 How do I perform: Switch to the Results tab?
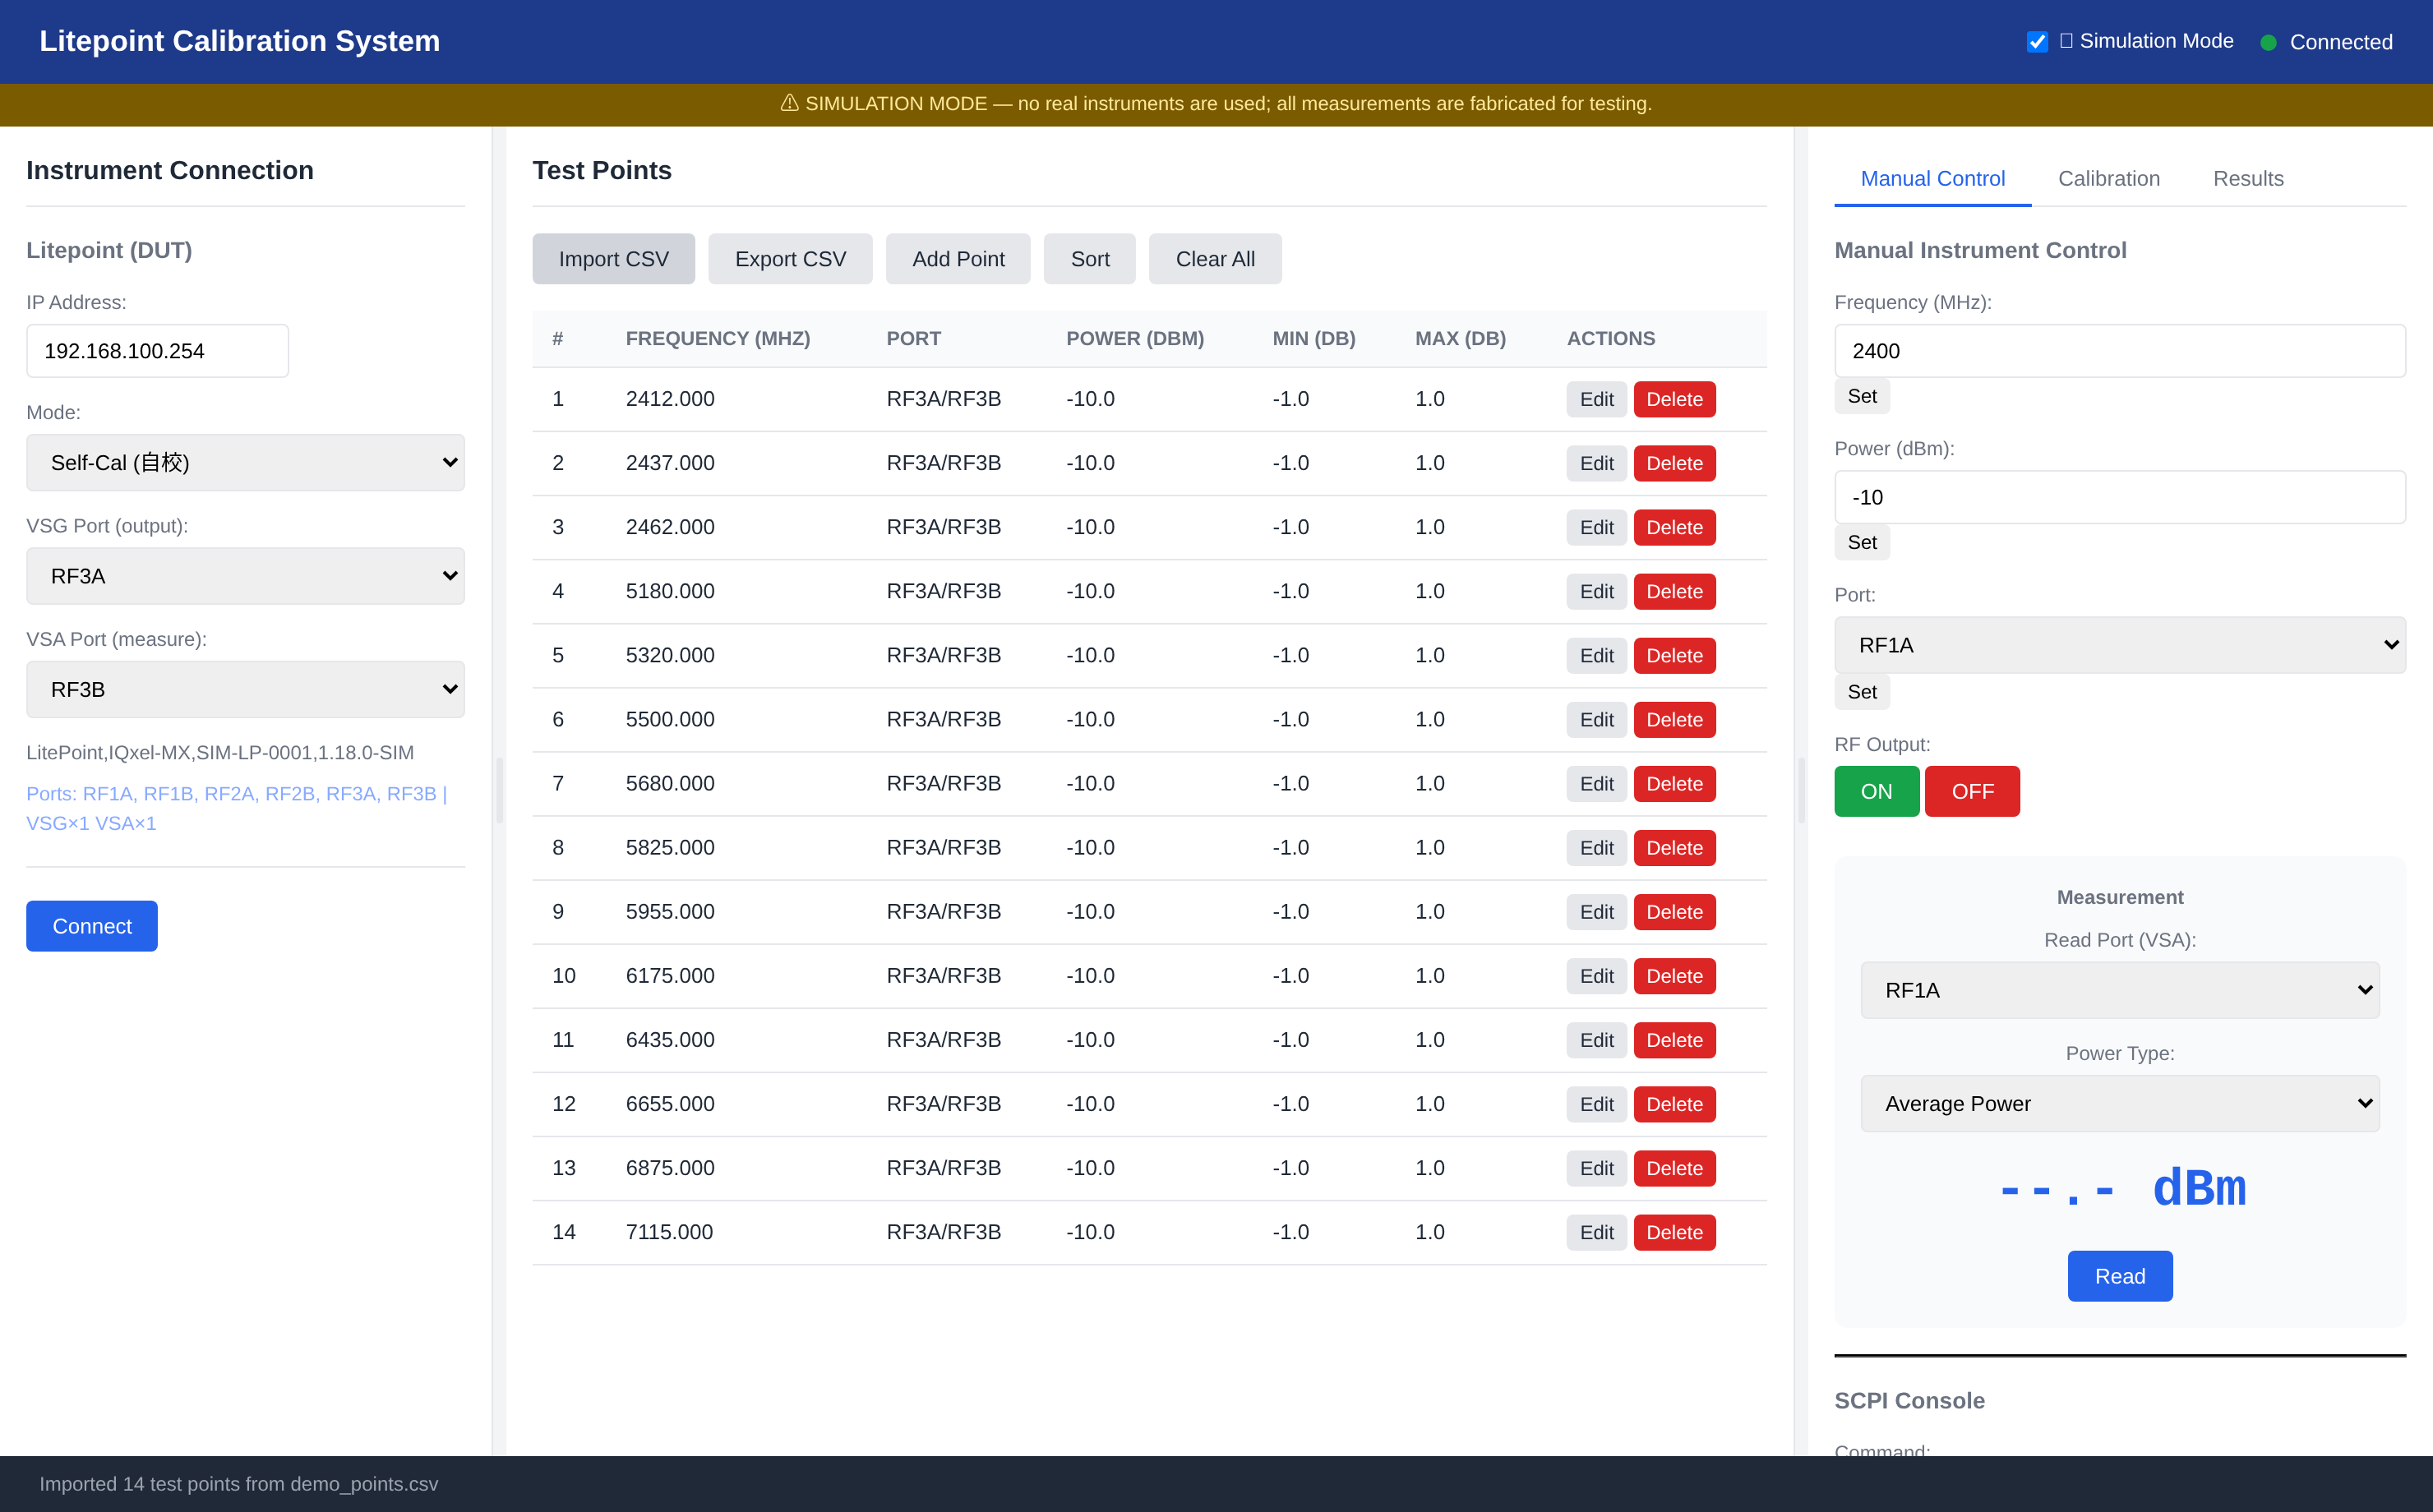tap(2248, 178)
